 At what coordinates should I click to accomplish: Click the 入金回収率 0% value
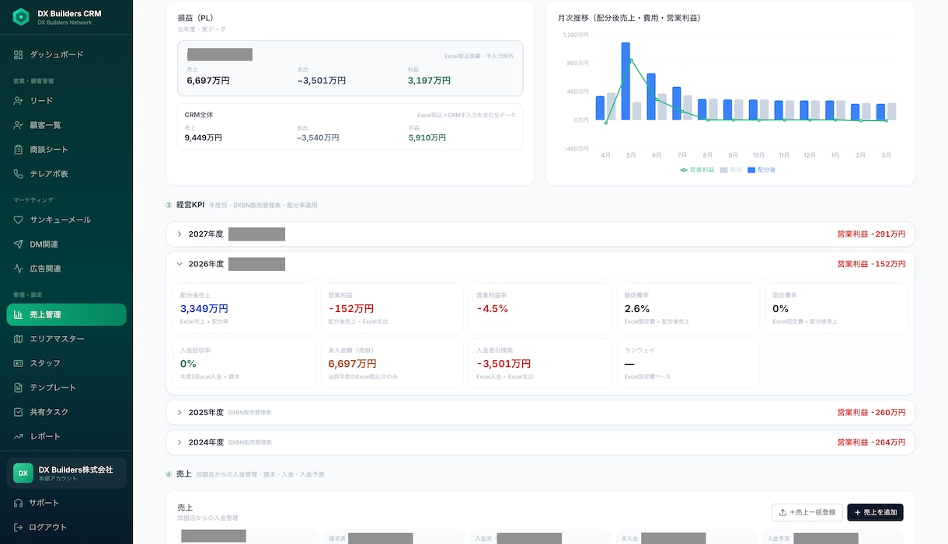tap(188, 363)
